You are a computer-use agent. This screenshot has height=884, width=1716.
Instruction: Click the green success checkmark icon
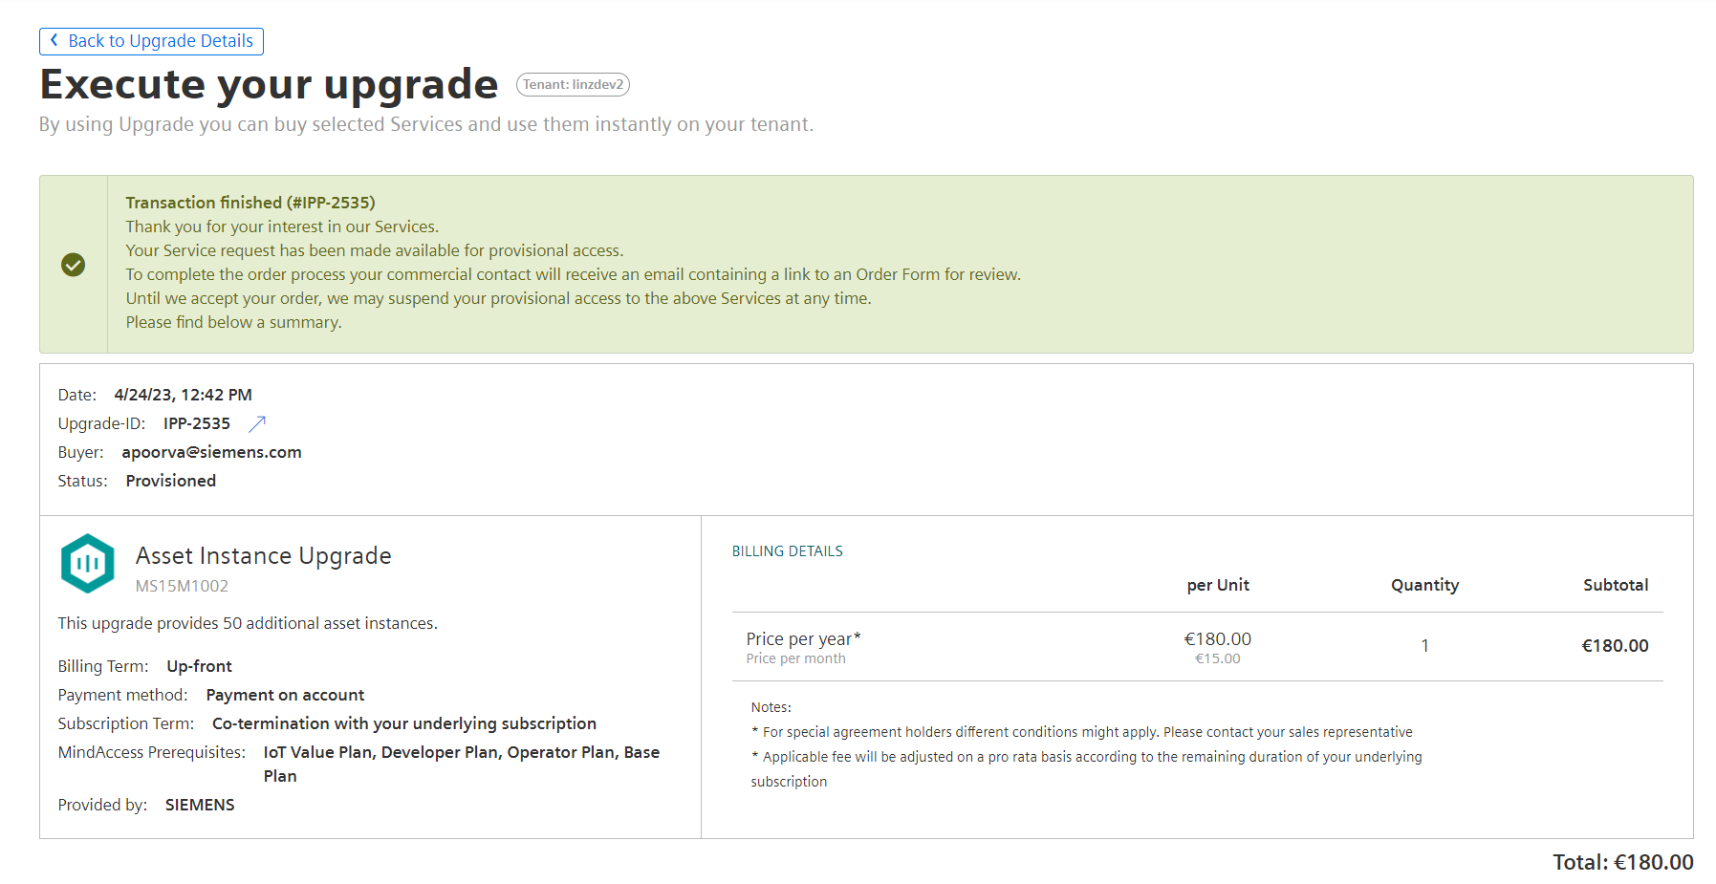pos(74,265)
